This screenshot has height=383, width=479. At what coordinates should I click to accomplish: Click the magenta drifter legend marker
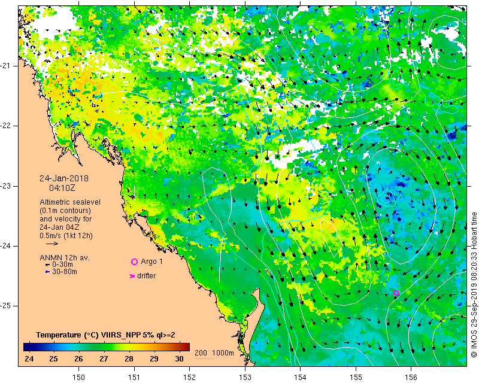click(x=132, y=276)
